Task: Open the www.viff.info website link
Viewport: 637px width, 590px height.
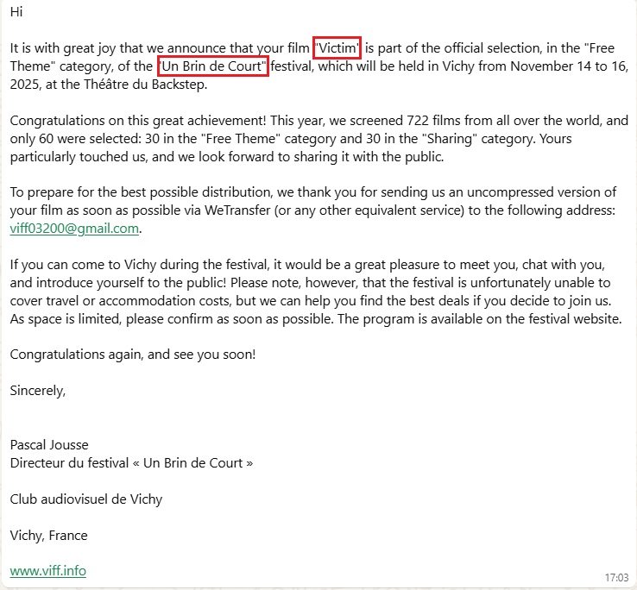Action: 48,571
